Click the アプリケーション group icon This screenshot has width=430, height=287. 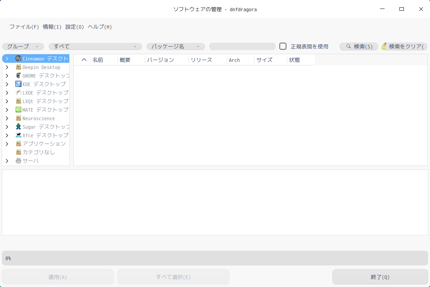pos(18,143)
